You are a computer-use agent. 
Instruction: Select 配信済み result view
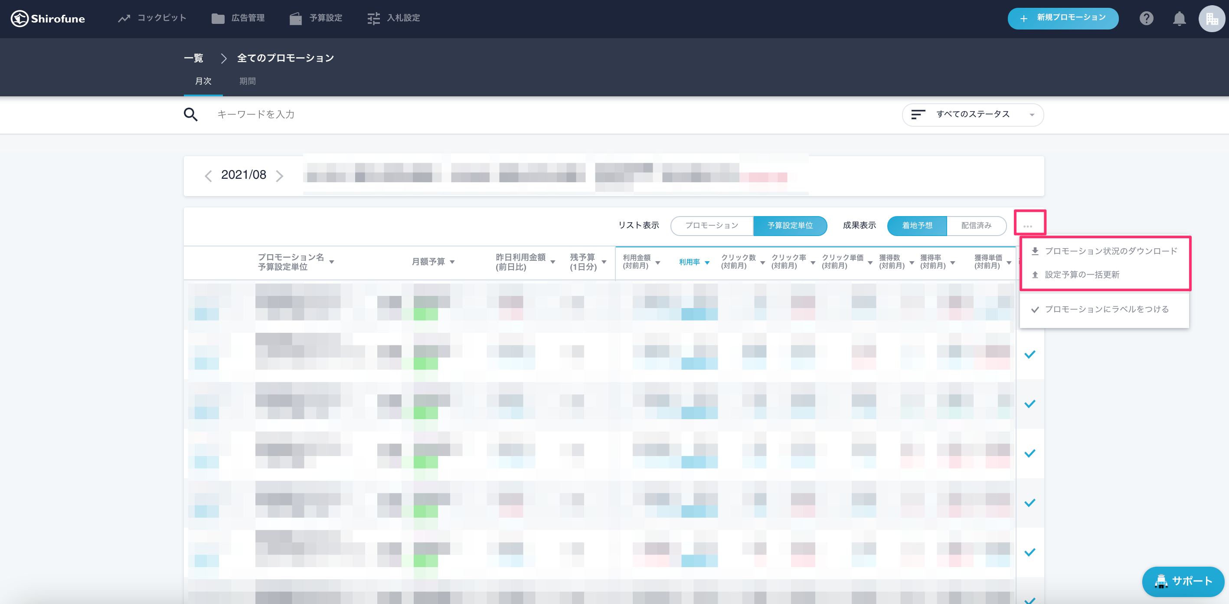coord(976,225)
